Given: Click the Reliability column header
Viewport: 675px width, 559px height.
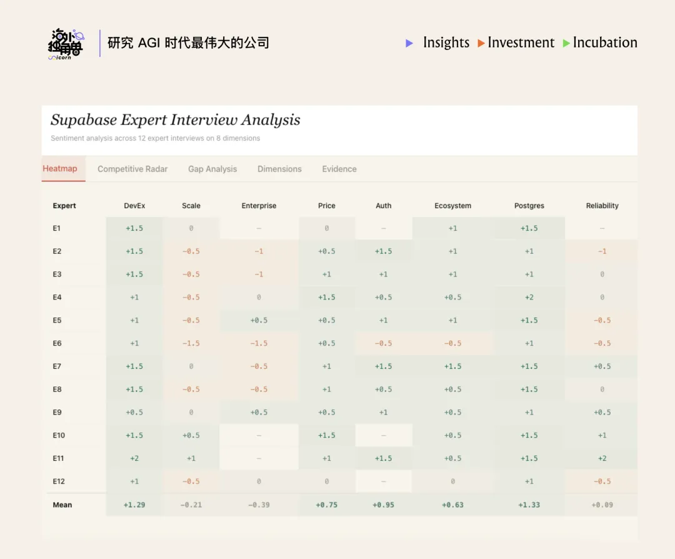Looking at the screenshot, I should pos(602,206).
